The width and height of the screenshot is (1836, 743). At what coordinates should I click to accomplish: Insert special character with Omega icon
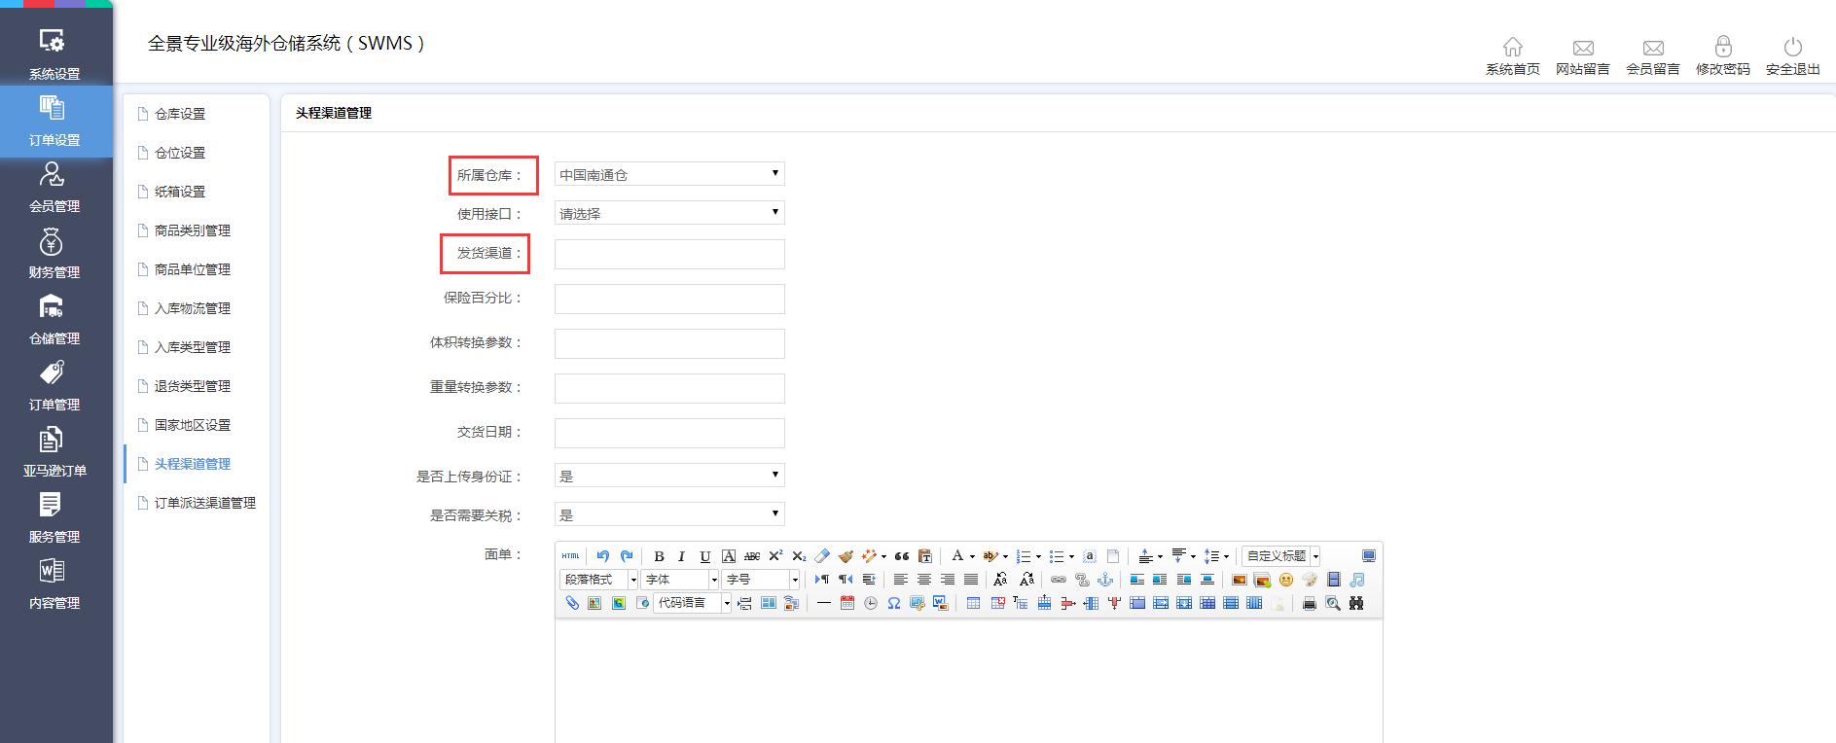(x=893, y=603)
